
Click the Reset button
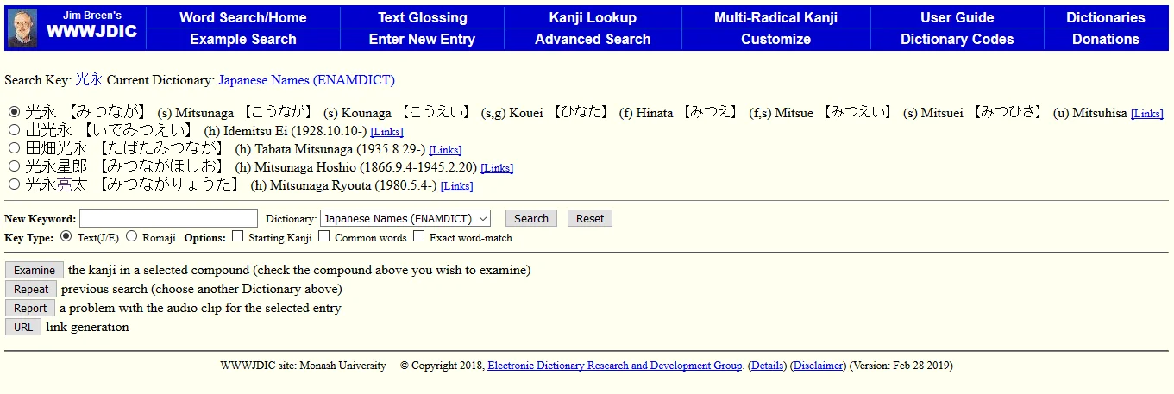(590, 218)
